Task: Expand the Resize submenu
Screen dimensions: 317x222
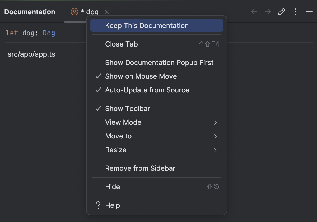Action: 116,150
